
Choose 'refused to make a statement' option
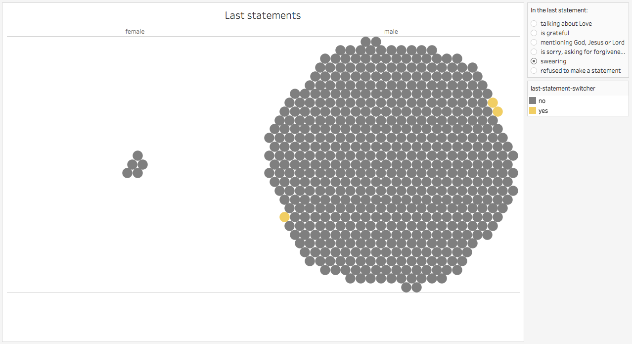coord(534,71)
